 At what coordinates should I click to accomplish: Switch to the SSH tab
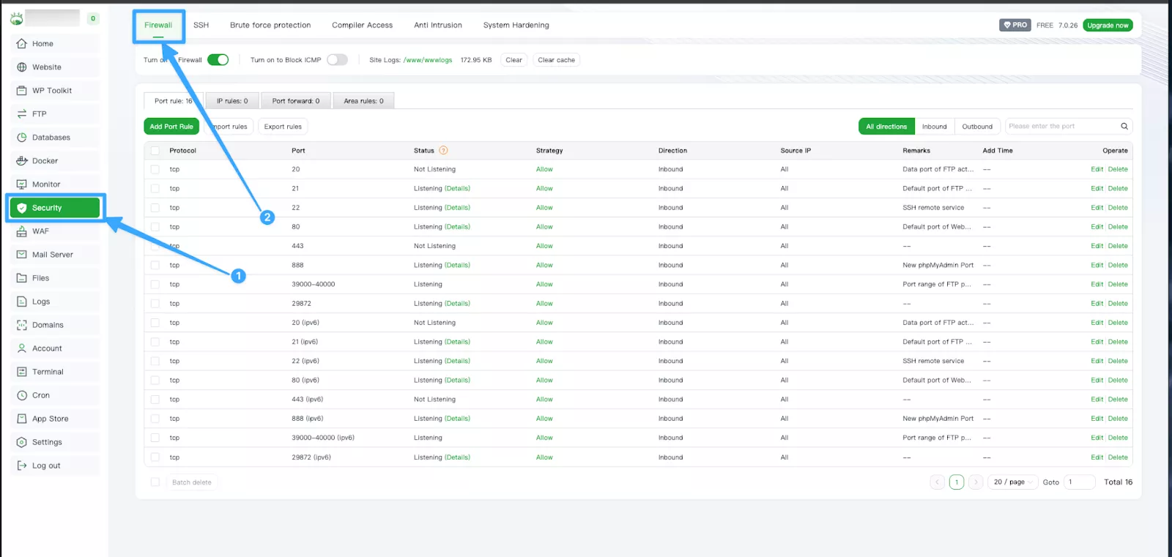coord(201,25)
